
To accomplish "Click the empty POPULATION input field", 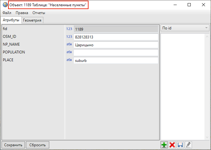I will (x=116, y=52).
